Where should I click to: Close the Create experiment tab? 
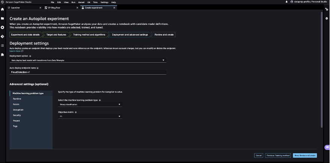[114, 7]
